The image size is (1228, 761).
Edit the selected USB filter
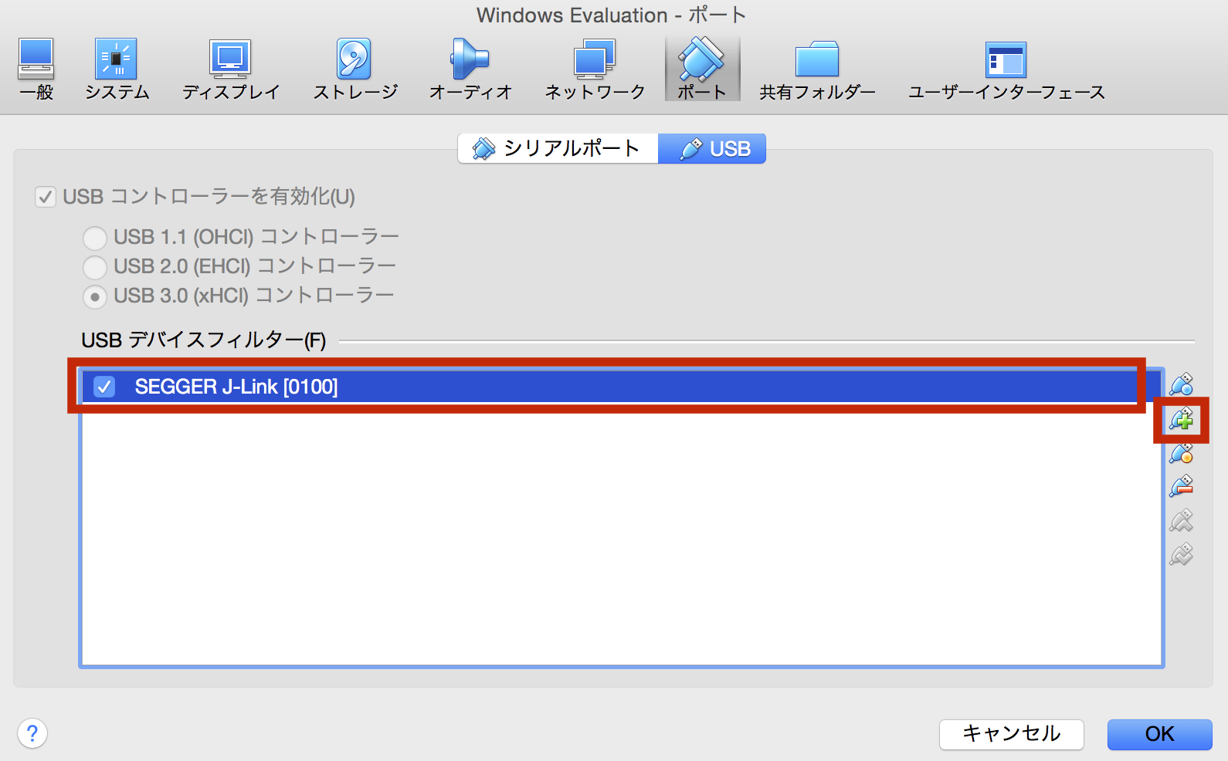pos(1181,454)
